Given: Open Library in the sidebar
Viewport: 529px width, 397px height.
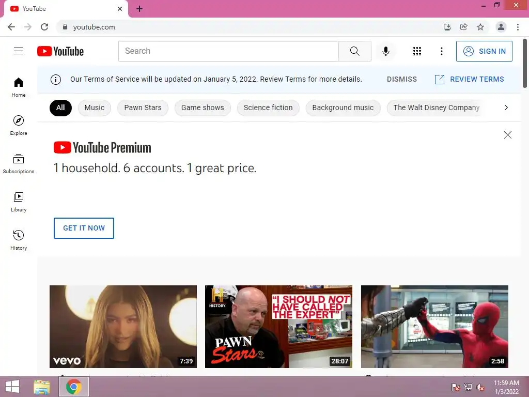Looking at the screenshot, I should [19, 202].
